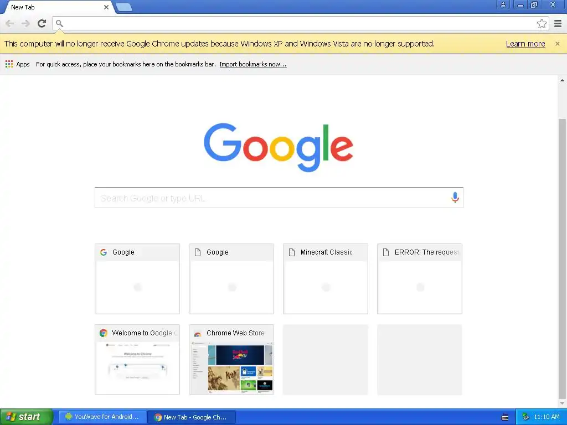Reload the current page
This screenshot has width=567, height=425.
pos(42,23)
